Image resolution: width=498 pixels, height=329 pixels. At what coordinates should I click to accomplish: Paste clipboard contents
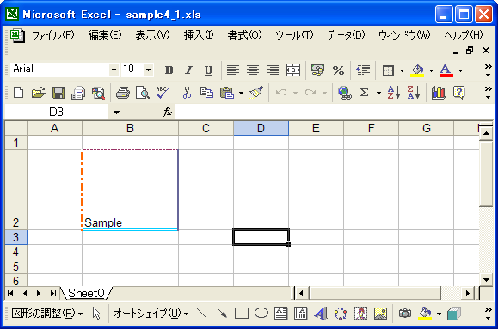[227, 93]
